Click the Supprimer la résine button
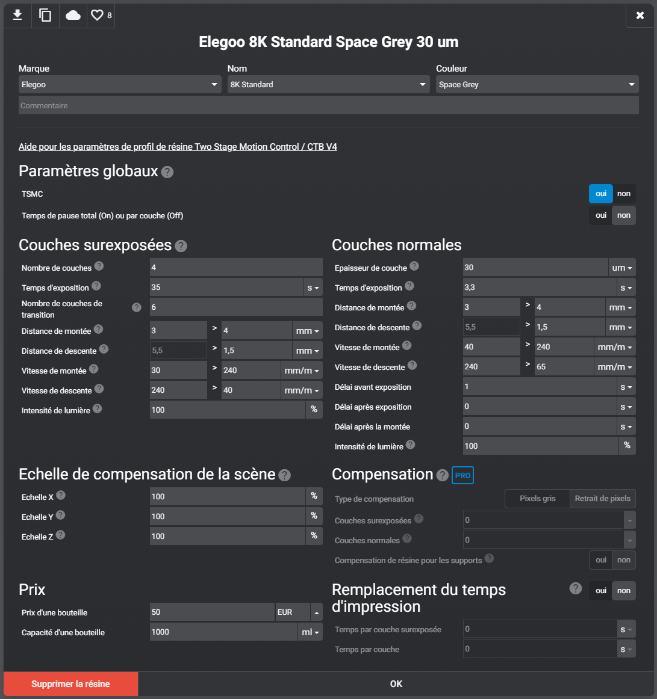 (71, 684)
